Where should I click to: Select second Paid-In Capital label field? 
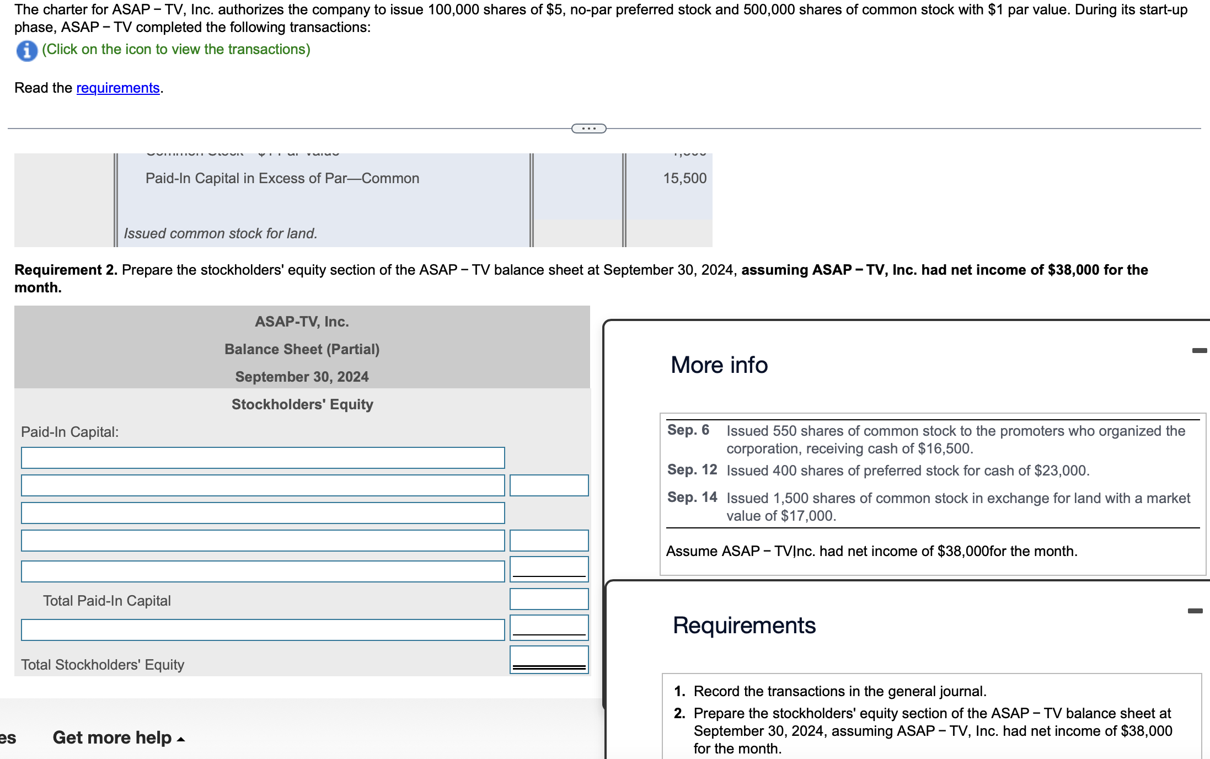263,485
